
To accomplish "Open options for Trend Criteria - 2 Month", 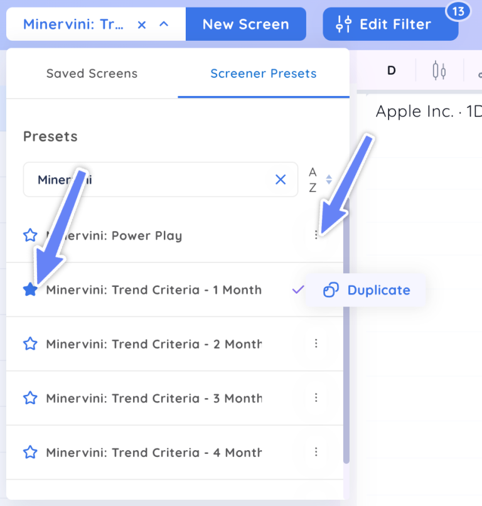I will coord(316,343).
